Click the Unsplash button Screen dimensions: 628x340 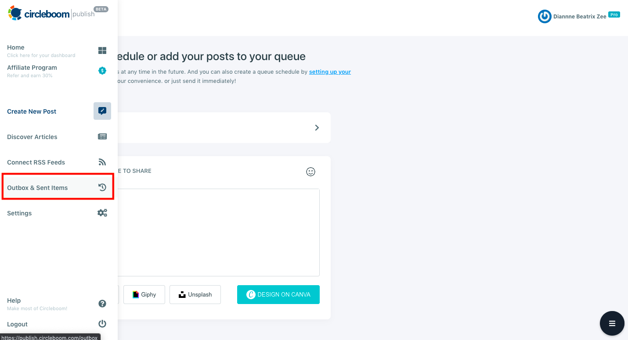(195, 294)
